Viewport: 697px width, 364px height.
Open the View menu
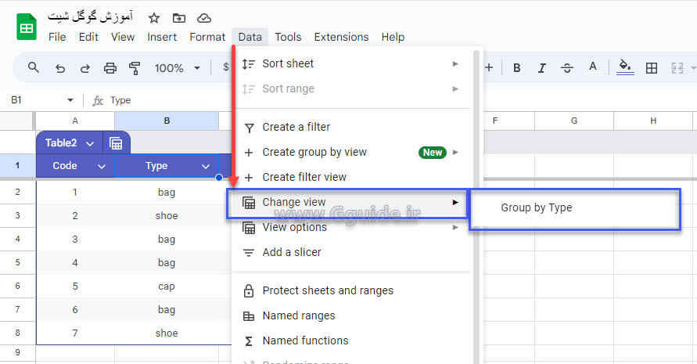pos(123,37)
